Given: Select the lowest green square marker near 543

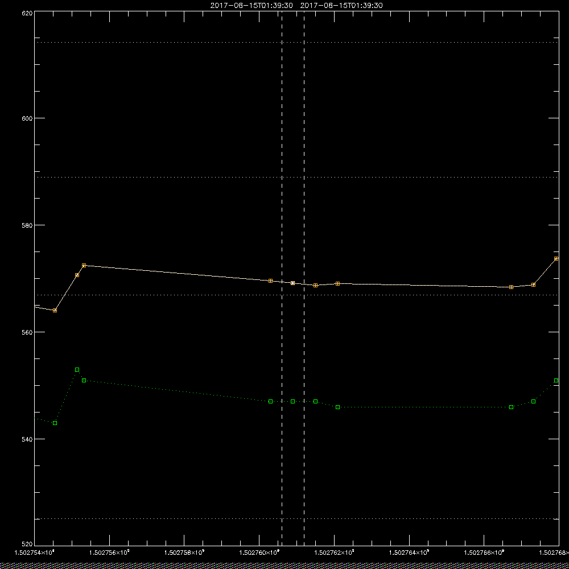Looking at the screenshot, I should click(55, 423).
